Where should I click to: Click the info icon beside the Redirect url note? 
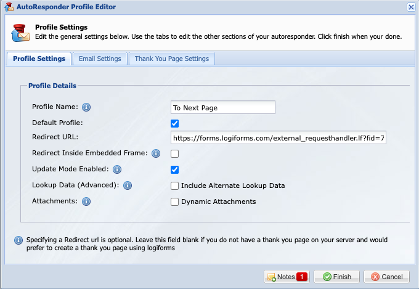pos(18,240)
